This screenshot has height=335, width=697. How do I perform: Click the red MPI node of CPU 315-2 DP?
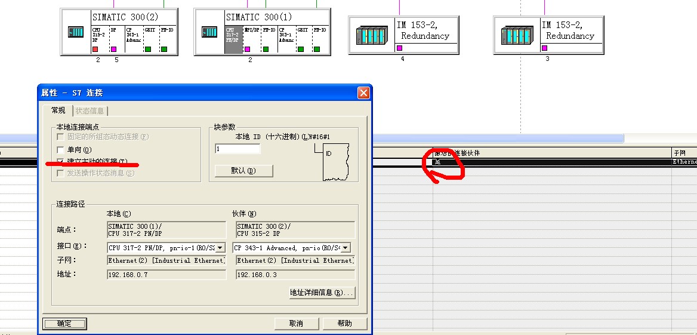point(95,49)
